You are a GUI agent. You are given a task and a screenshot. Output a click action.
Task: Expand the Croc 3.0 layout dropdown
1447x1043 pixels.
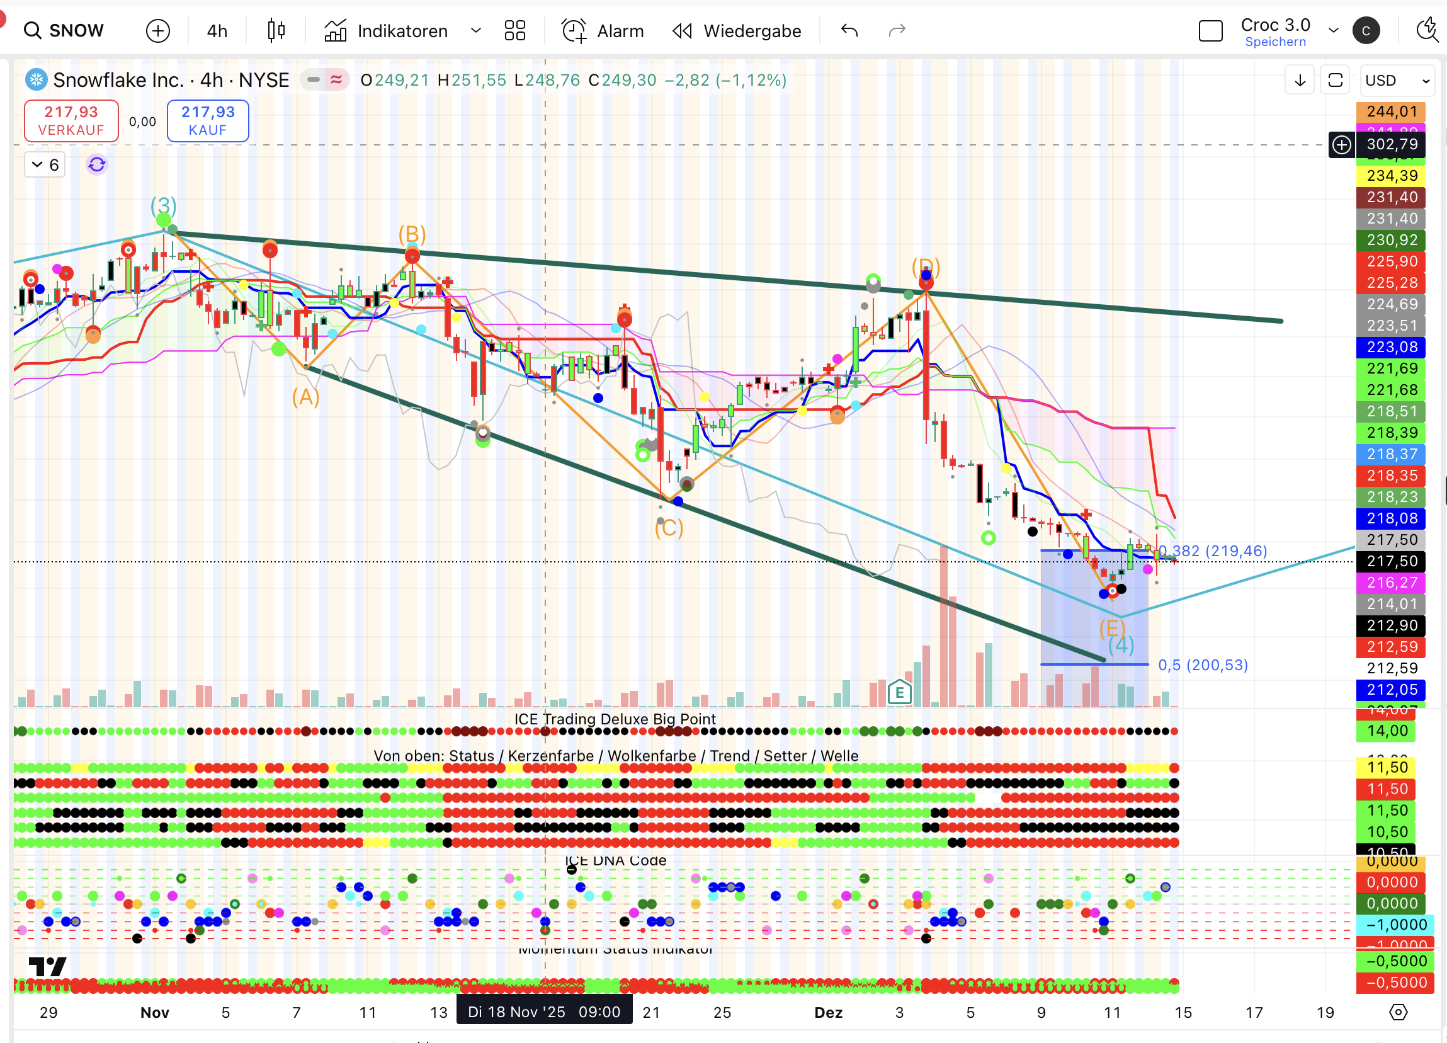pyautogui.click(x=1334, y=30)
